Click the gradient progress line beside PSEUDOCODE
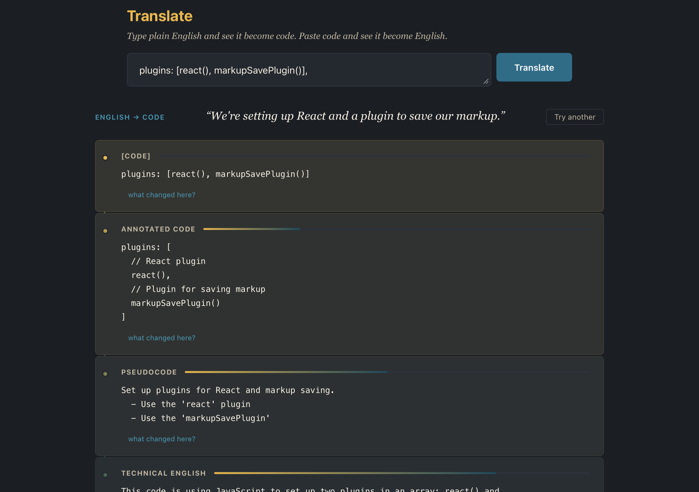This screenshot has height=492, width=699. 286,372
